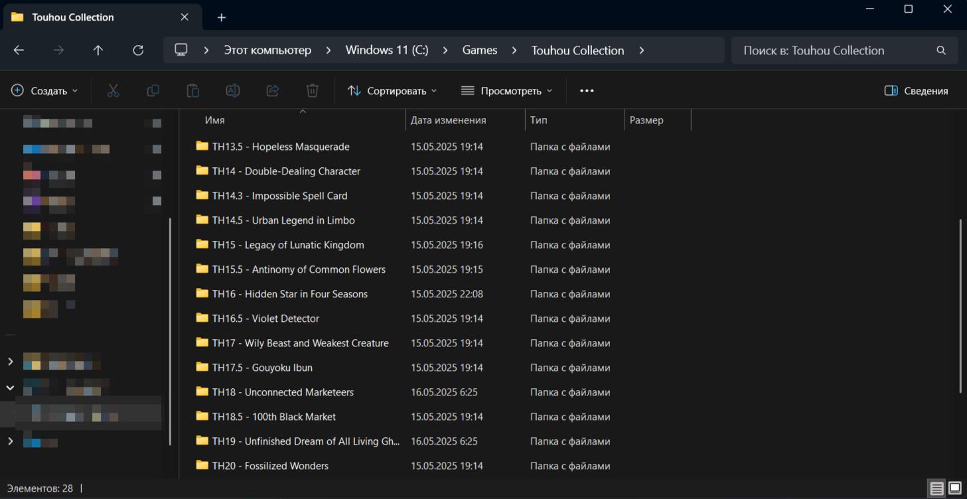
Task: Expand chevron after Games in breadcrumb
Action: (514, 50)
